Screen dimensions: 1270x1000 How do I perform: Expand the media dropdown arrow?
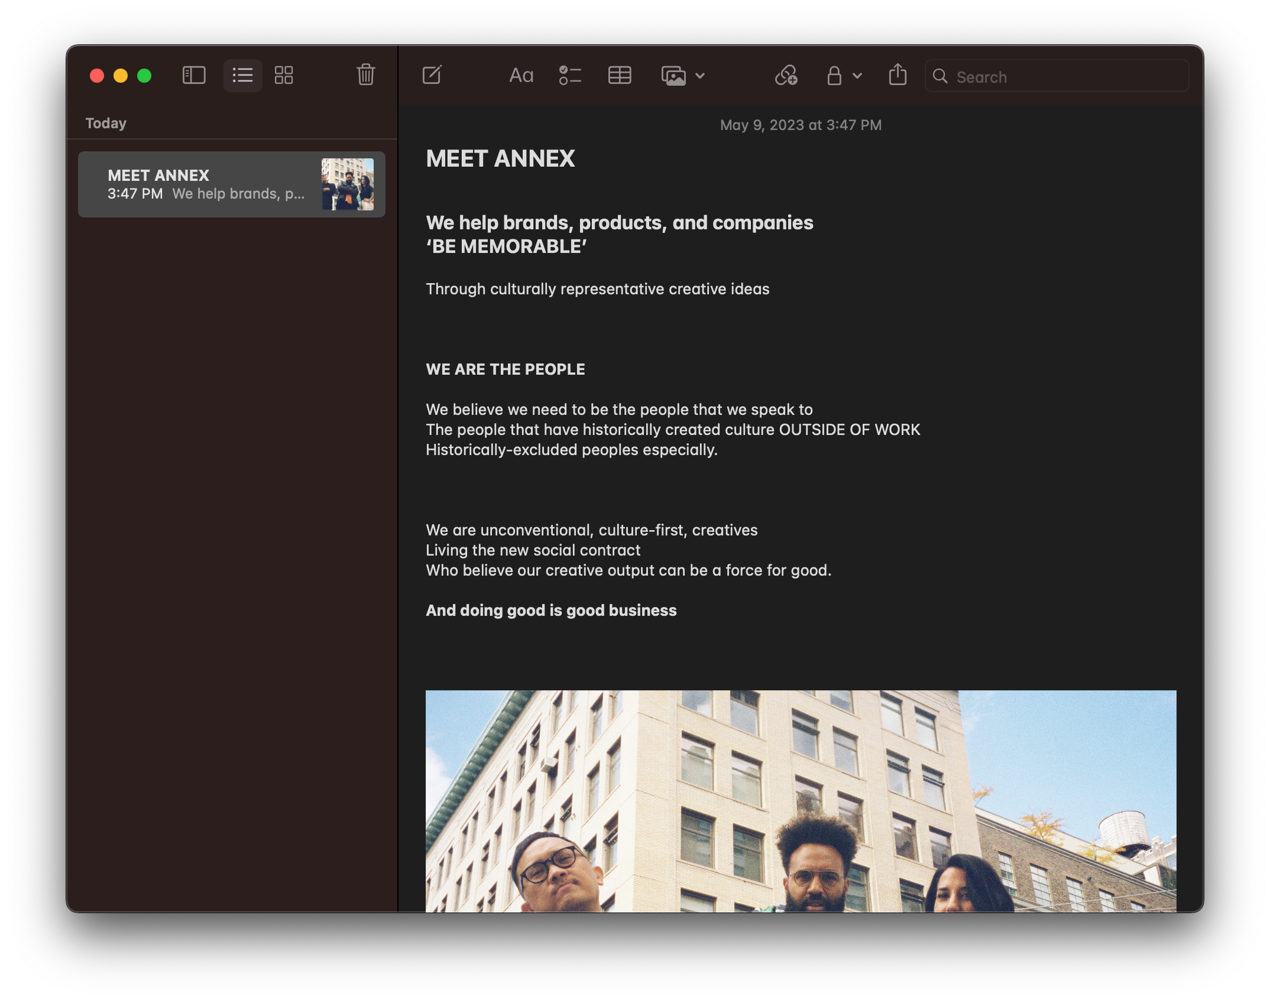(700, 76)
